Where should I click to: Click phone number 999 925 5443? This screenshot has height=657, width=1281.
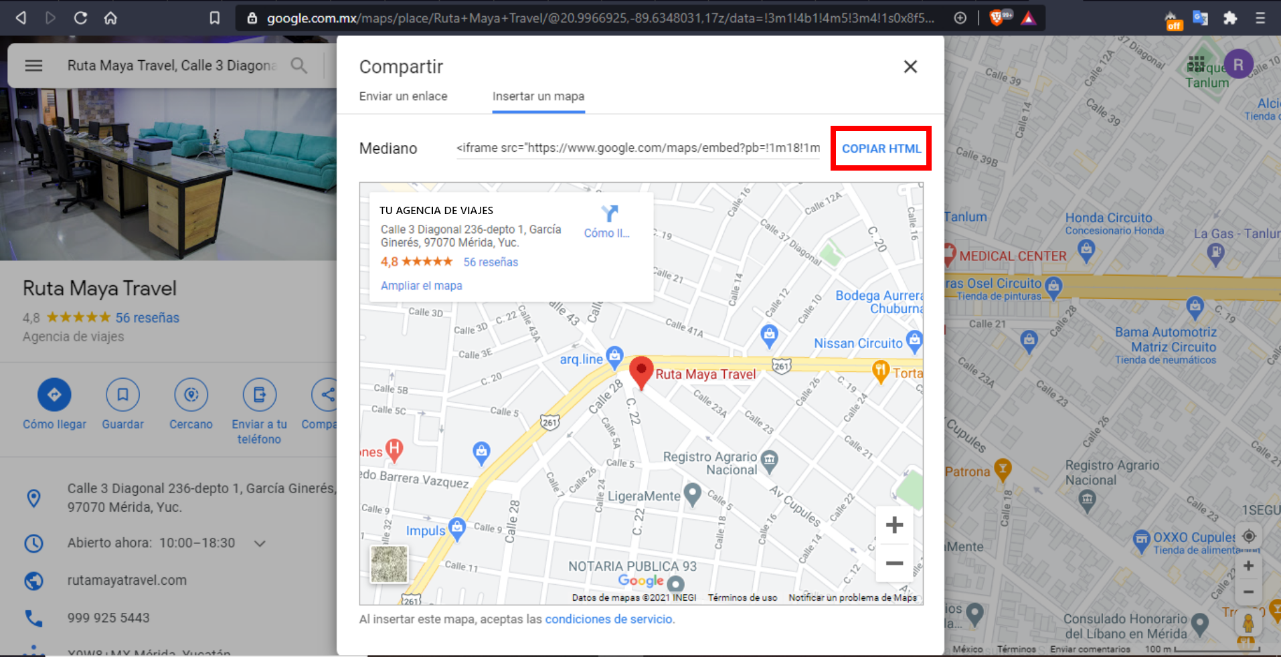[x=108, y=618]
